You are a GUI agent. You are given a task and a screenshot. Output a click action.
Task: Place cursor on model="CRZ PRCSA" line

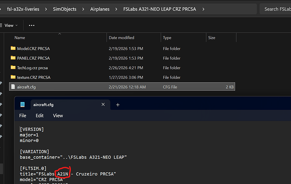pos(43,179)
